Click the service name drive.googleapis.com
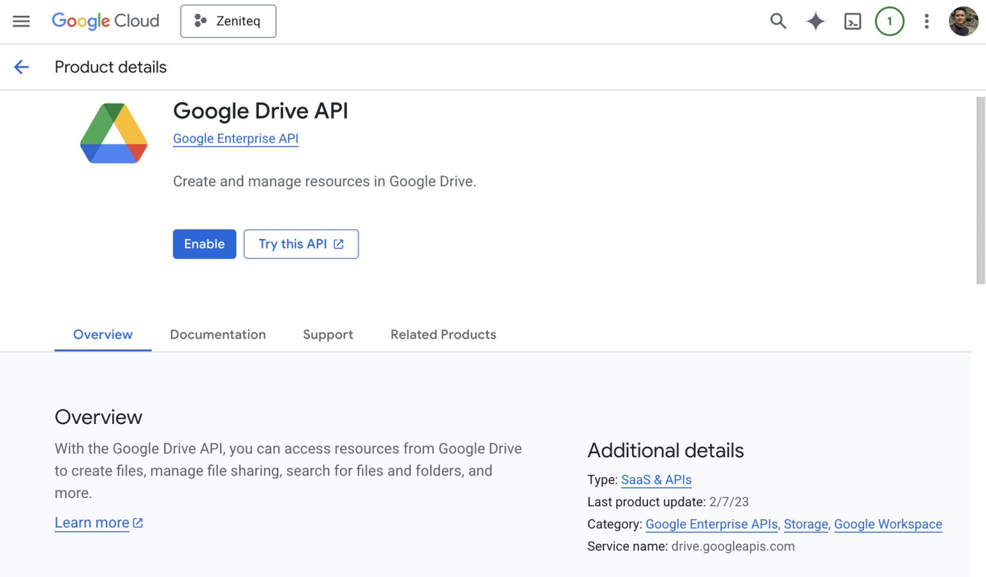 (733, 547)
